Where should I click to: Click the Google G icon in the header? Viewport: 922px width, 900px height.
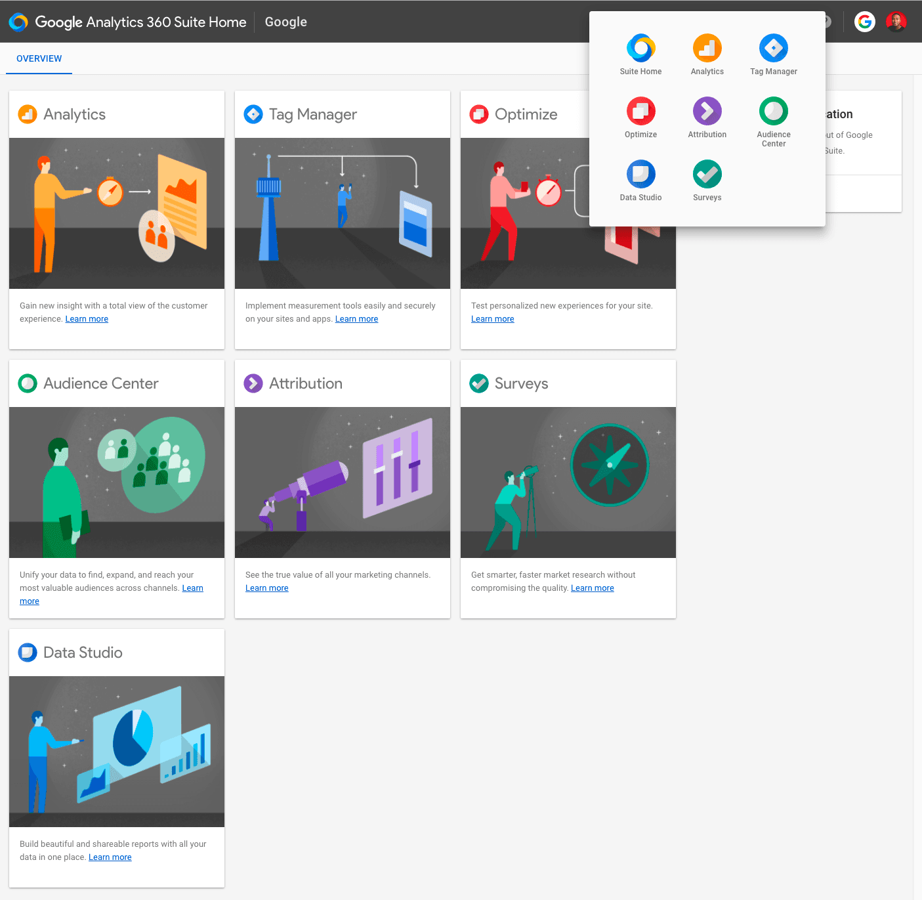coord(865,22)
